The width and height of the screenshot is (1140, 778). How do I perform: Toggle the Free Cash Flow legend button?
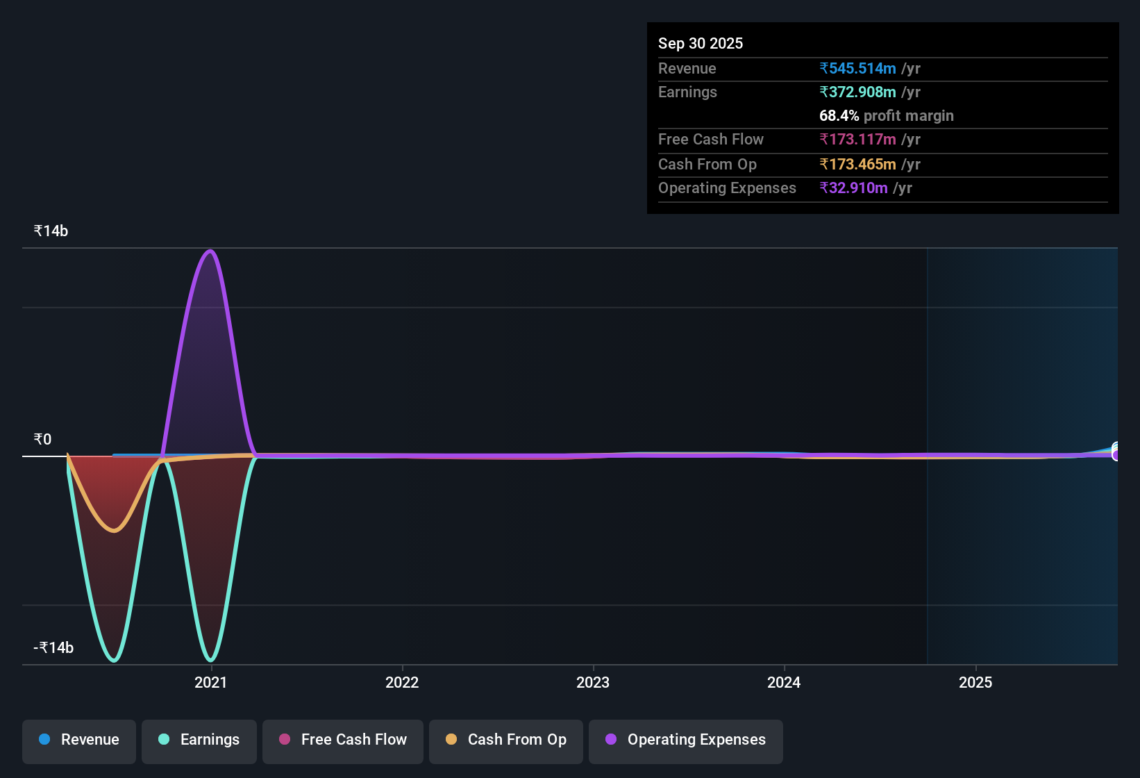[x=343, y=740]
